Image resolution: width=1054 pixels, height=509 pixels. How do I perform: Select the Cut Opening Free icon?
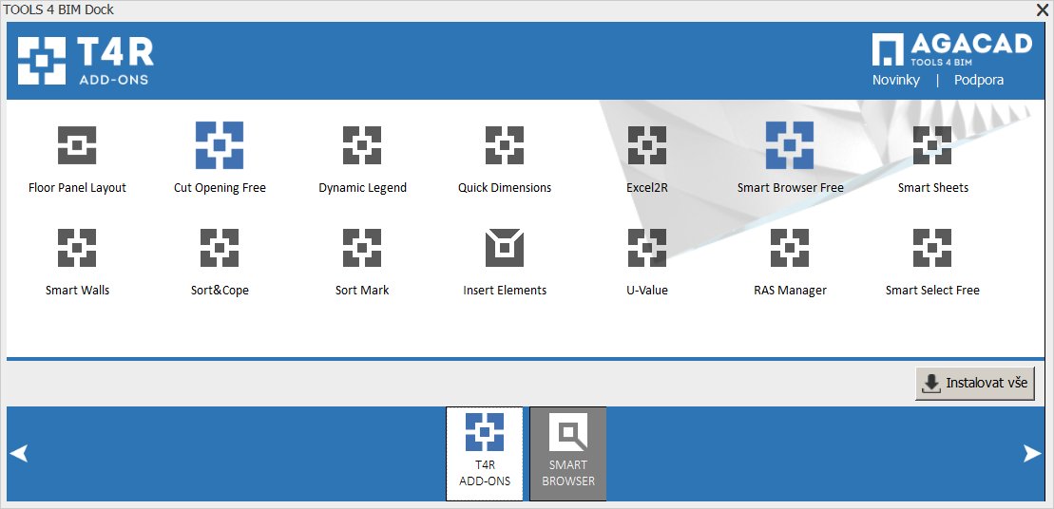(220, 145)
